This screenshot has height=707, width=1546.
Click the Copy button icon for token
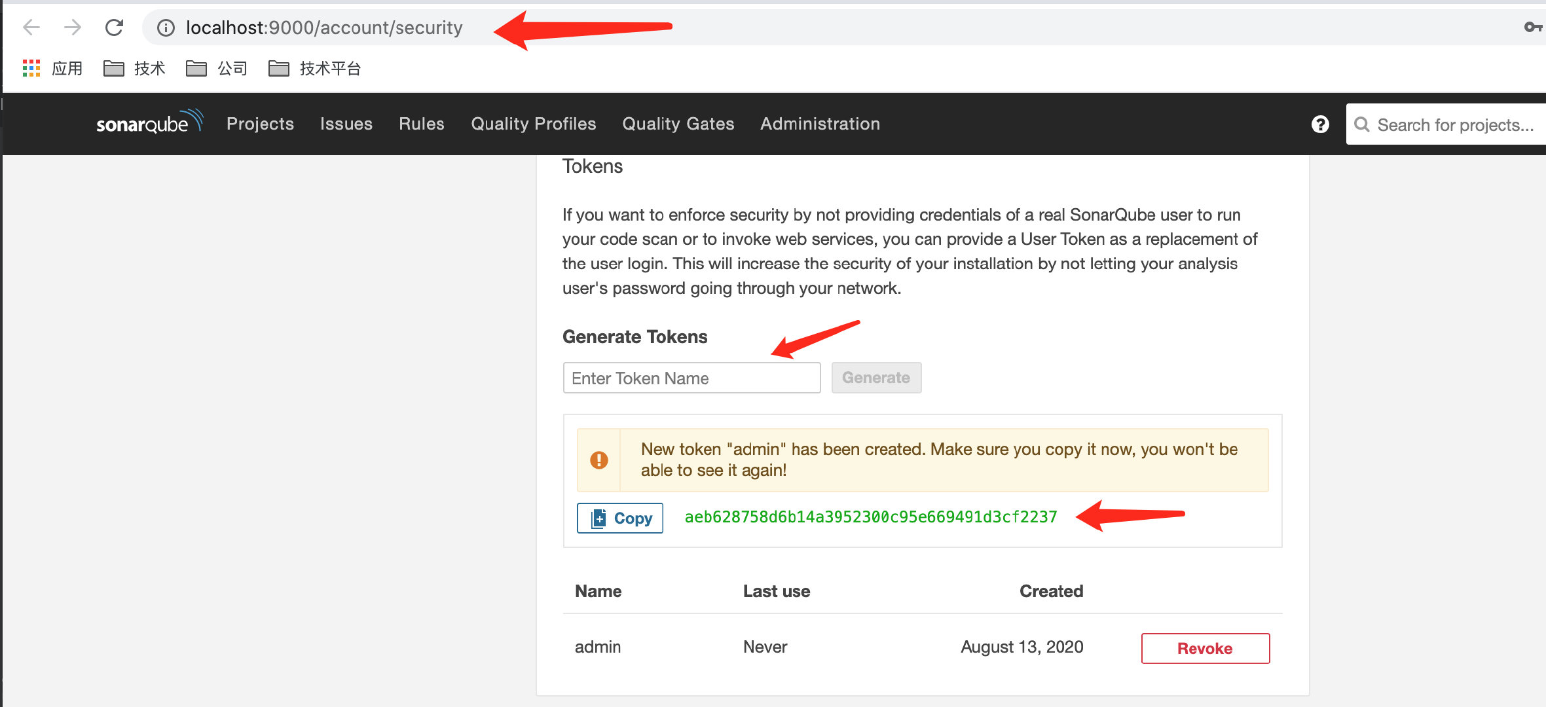(x=599, y=518)
